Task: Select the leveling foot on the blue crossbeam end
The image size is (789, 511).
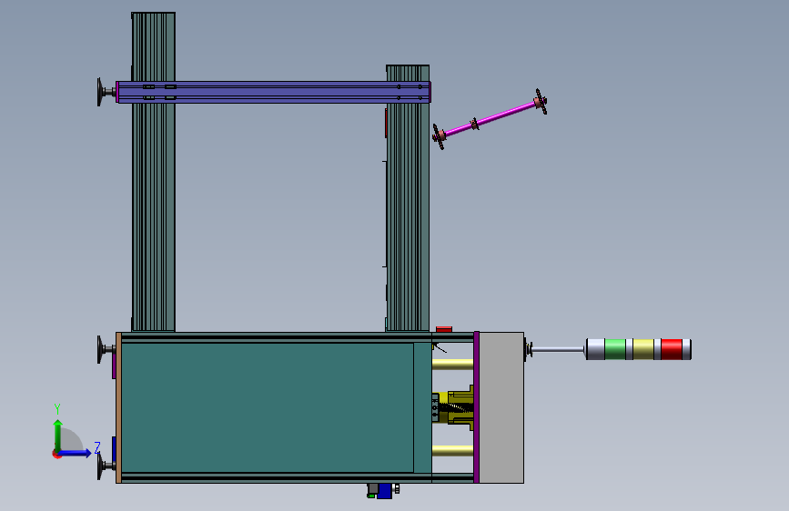Action: (106, 92)
